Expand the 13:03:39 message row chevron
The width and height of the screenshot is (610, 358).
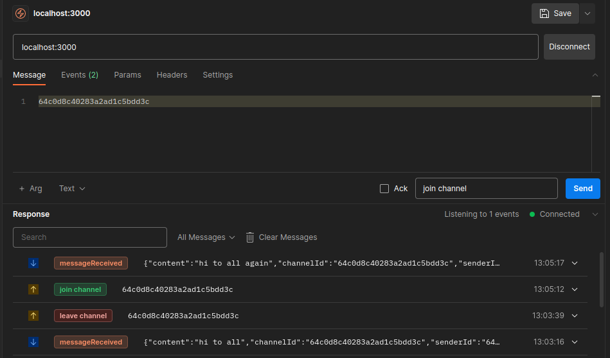pyautogui.click(x=575, y=316)
